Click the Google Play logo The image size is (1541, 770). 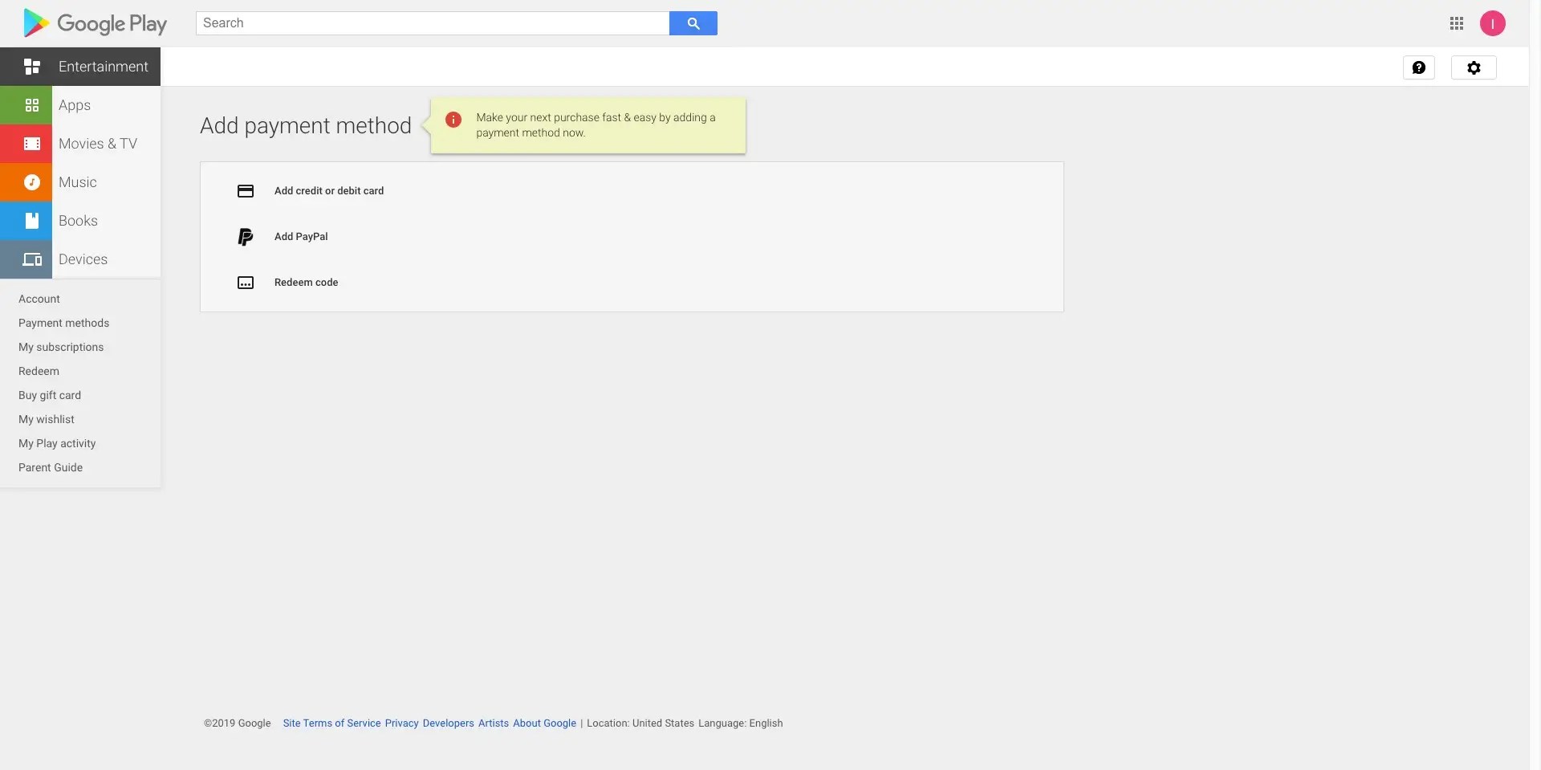pyautogui.click(x=96, y=23)
